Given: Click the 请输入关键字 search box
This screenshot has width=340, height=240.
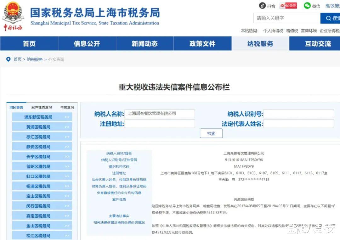Looking at the screenshot, I should [287, 18].
